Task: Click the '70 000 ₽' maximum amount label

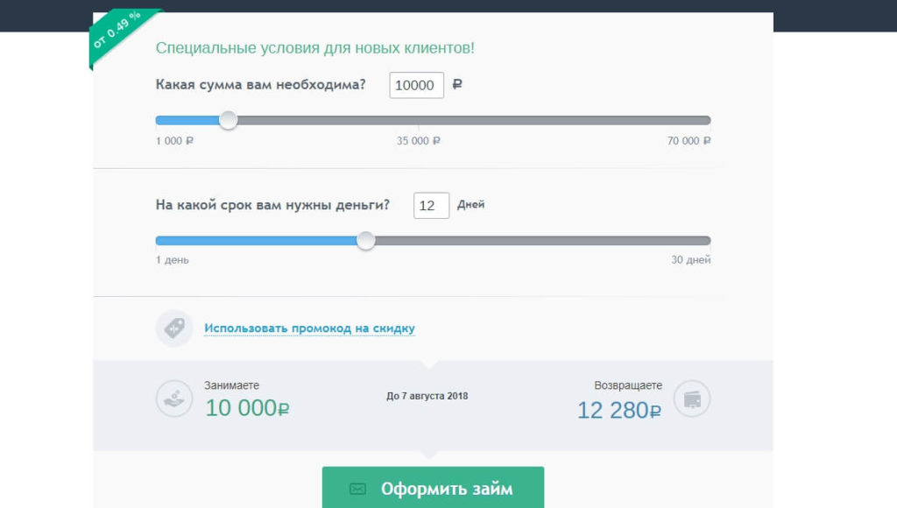Action: coord(689,140)
